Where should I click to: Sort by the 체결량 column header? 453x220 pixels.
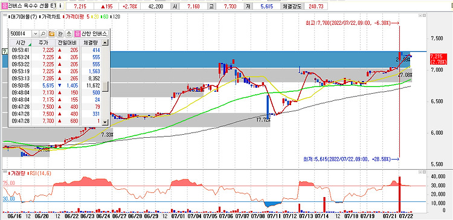coord(91,43)
